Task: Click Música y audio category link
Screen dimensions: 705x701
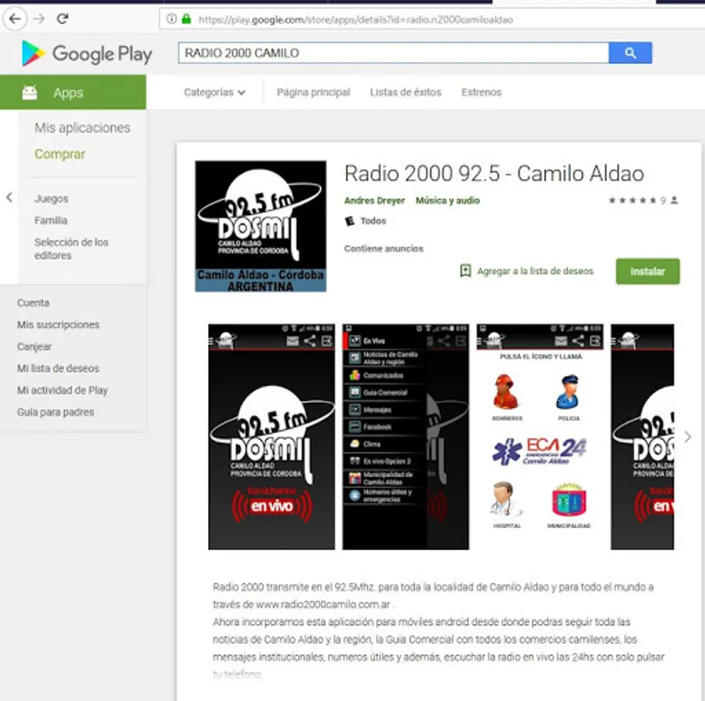Action: pos(447,200)
